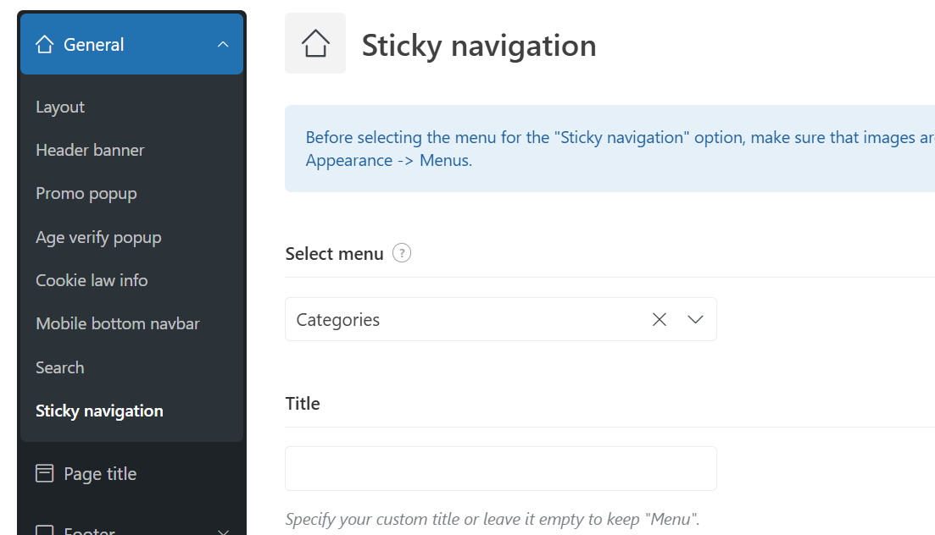Select Sticky navigation menu item
This screenshot has height=535, width=935.
[x=99, y=411]
